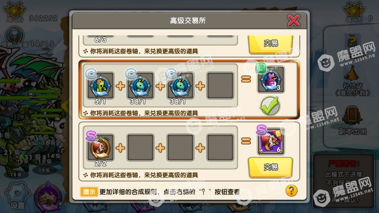Toggle the green checkmark on selected recipe
The width and height of the screenshot is (379, 213).
tap(270, 105)
